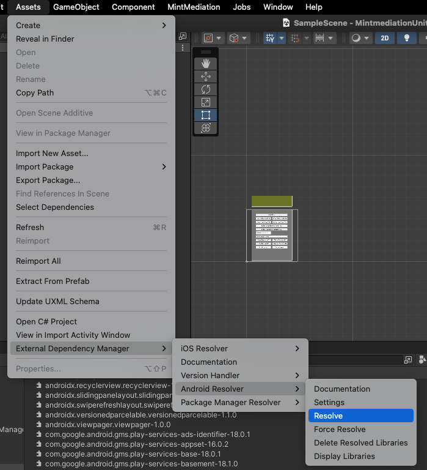
Task: Click file icon for play-services-ads-identifier-18.0.1
Action: [38, 435]
